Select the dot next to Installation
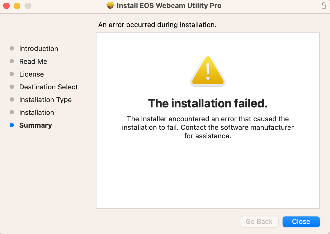330x234 pixels. click(x=12, y=112)
